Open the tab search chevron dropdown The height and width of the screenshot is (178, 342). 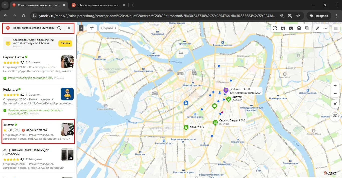pos(5,5)
